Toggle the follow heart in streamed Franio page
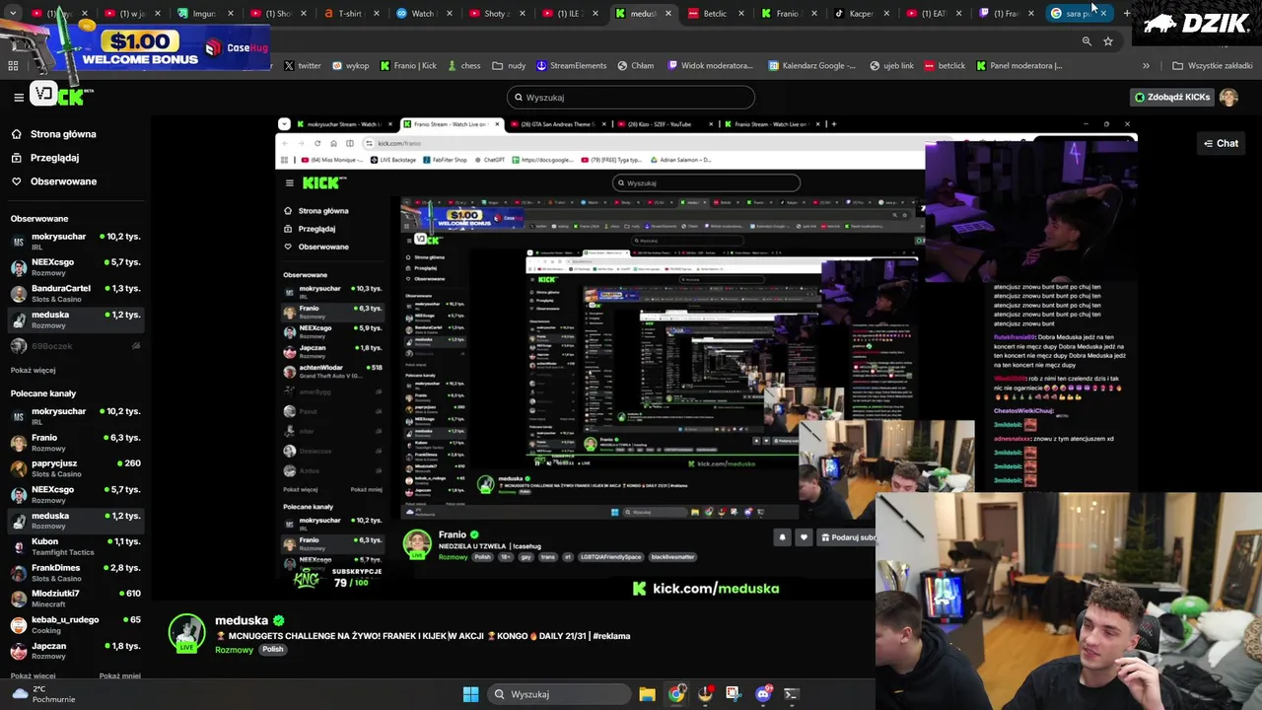This screenshot has height=710, width=1262. 804,537
